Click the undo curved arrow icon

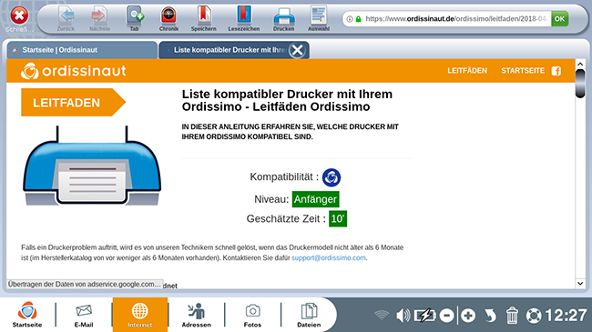coord(490,316)
